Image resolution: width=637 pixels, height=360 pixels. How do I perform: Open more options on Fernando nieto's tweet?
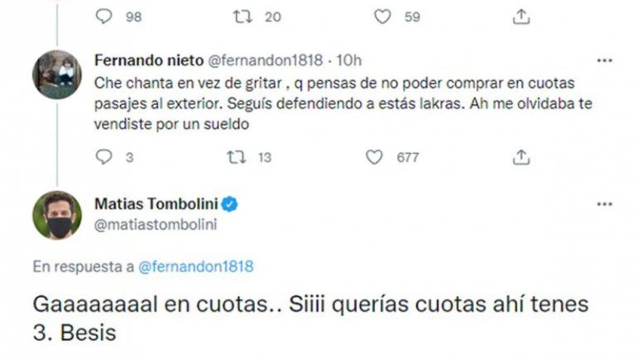click(x=606, y=60)
